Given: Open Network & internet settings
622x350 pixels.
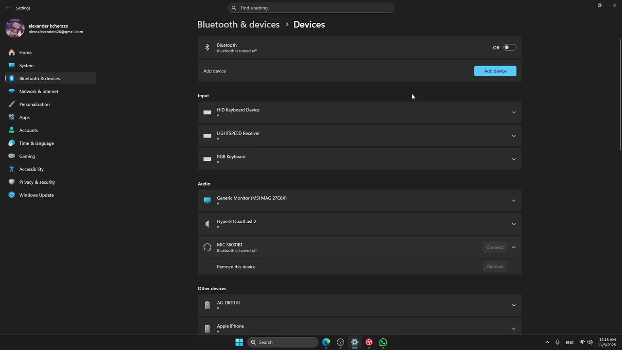Looking at the screenshot, I should (x=39, y=91).
